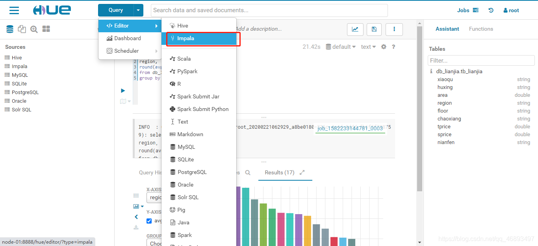Choose Spark Submit Python
The height and width of the screenshot is (246, 538).
[x=199, y=109]
